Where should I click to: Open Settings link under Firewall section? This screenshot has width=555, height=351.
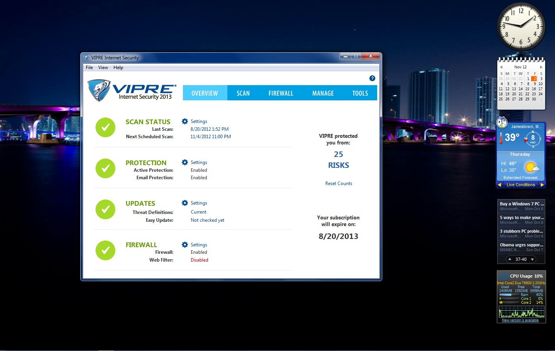199,245
